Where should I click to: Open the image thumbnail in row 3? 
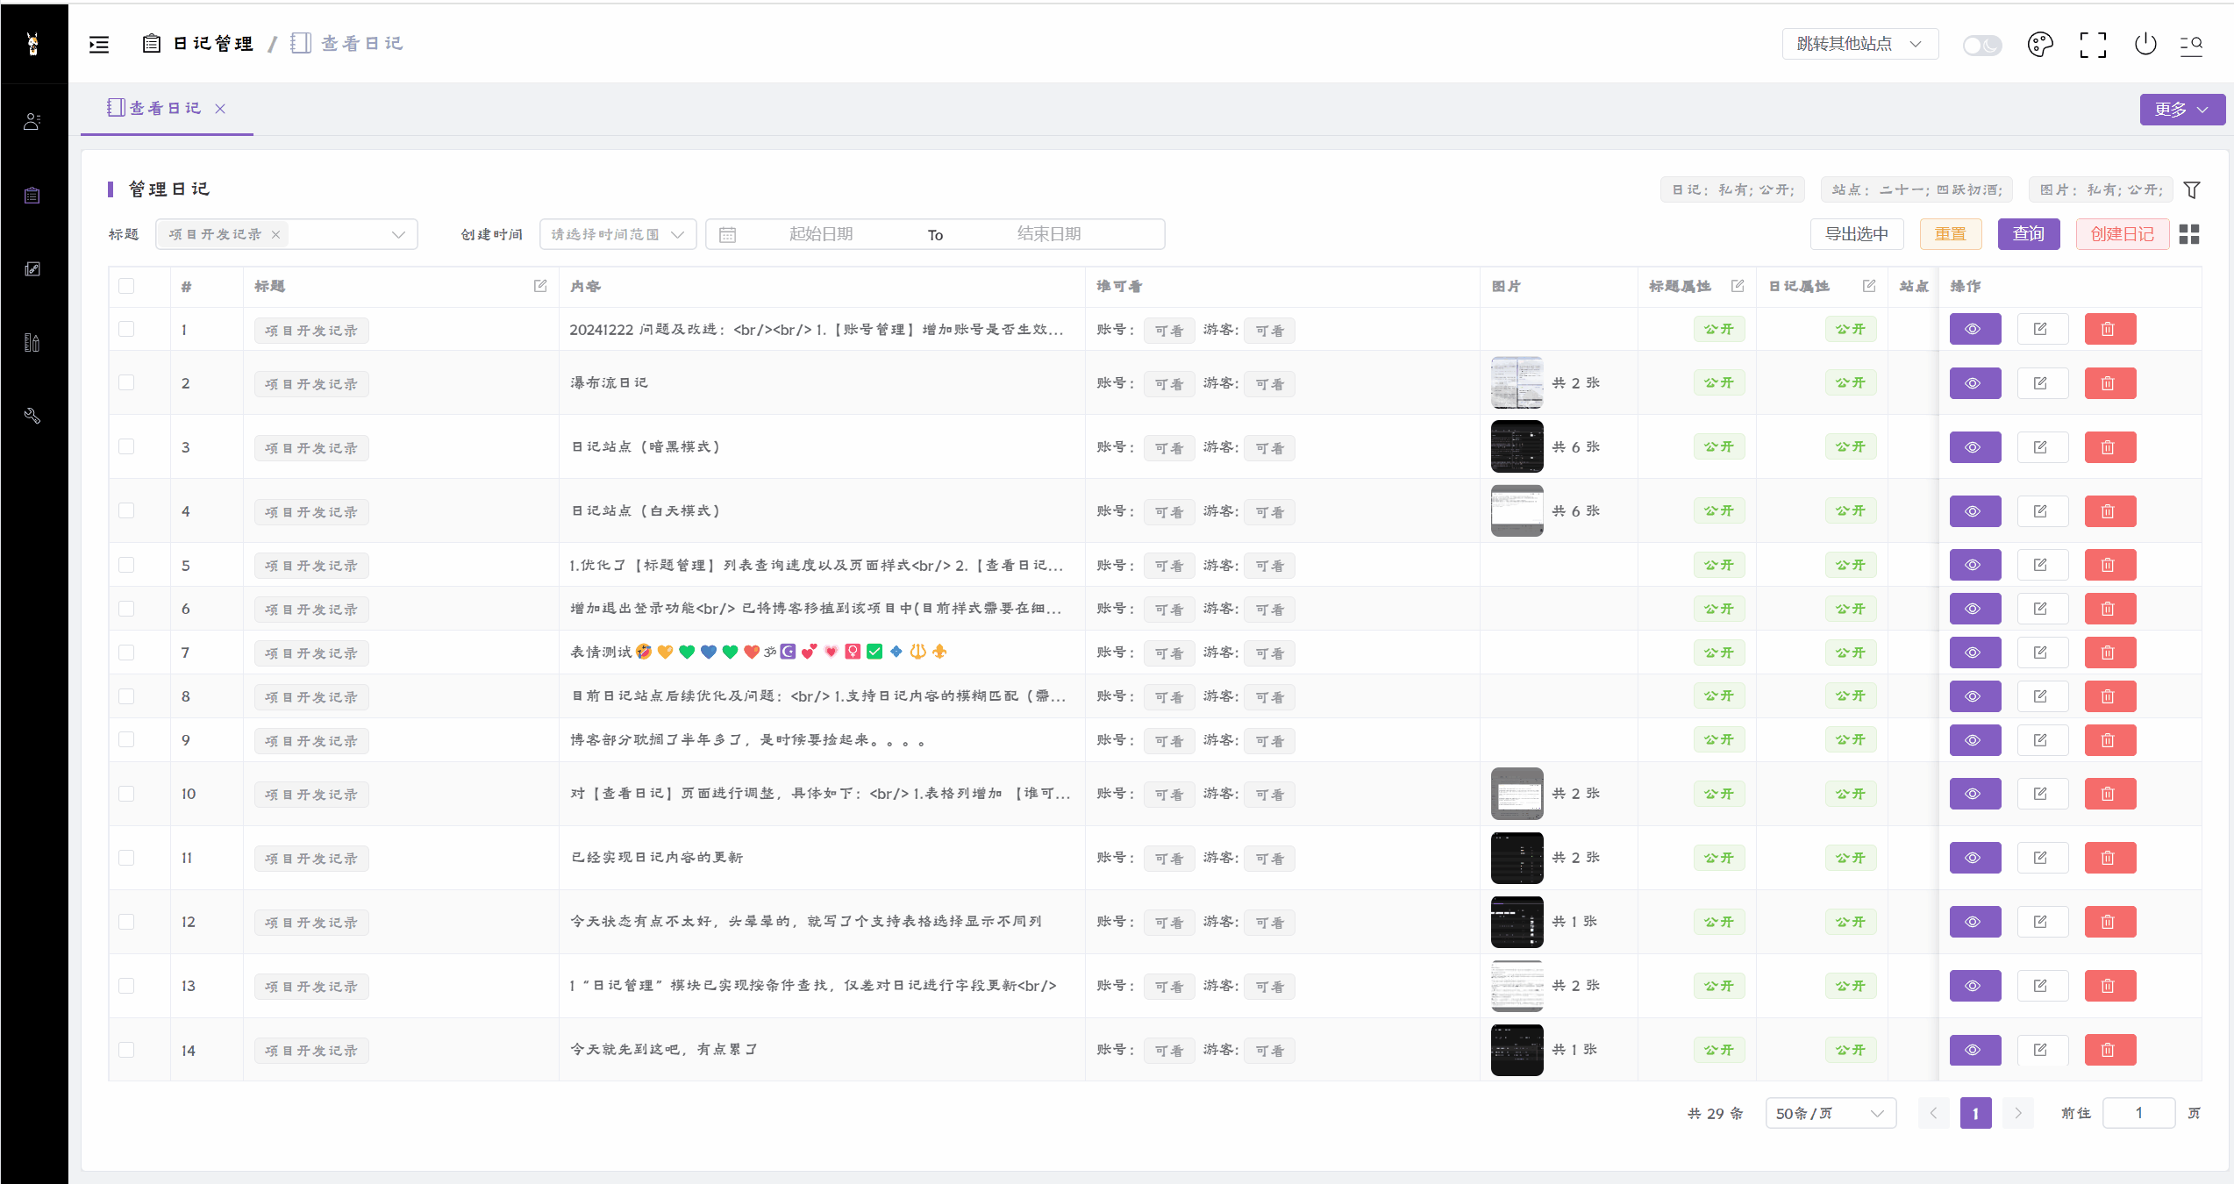[1517, 446]
